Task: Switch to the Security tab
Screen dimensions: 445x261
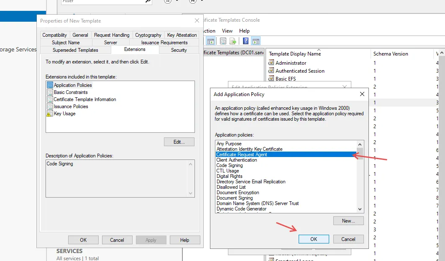Action: pos(179,50)
